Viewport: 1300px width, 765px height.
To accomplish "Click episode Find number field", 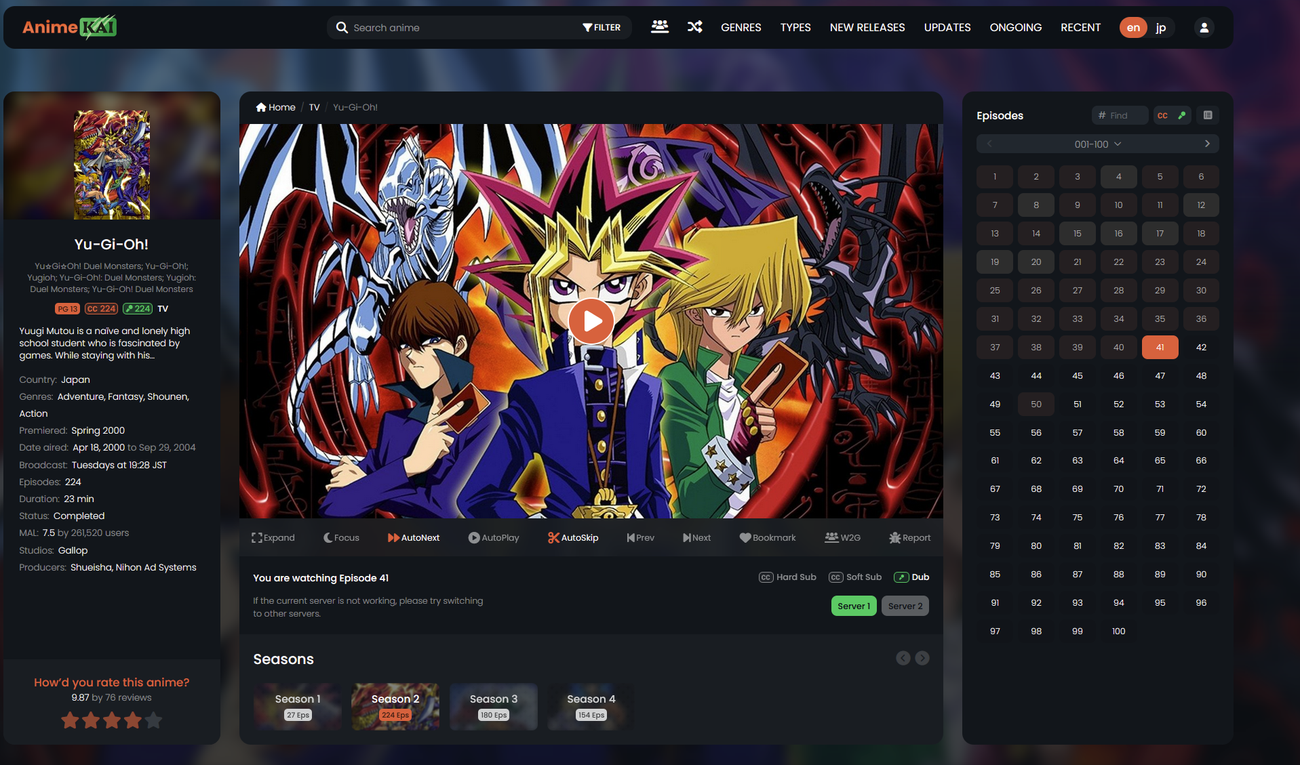I will [1120, 115].
